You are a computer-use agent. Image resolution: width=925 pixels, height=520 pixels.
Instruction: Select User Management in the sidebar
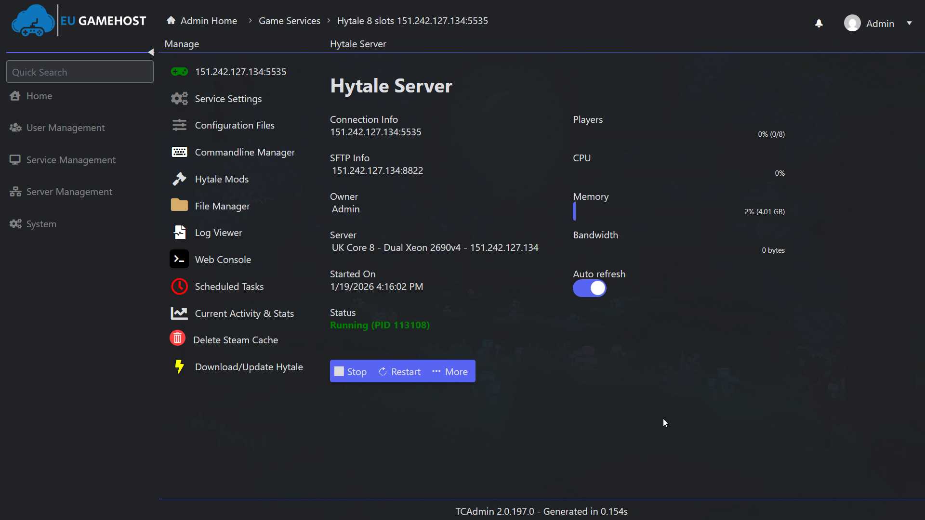(x=65, y=128)
